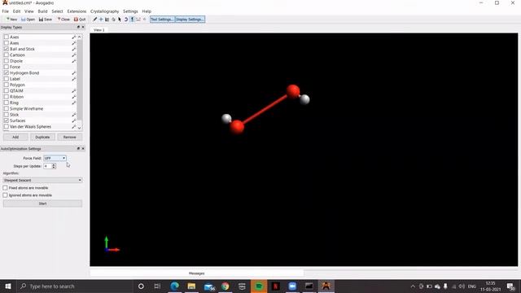Screen dimensions: 521x293
Task: Click the Duplicate display type button
Action: 42,138
